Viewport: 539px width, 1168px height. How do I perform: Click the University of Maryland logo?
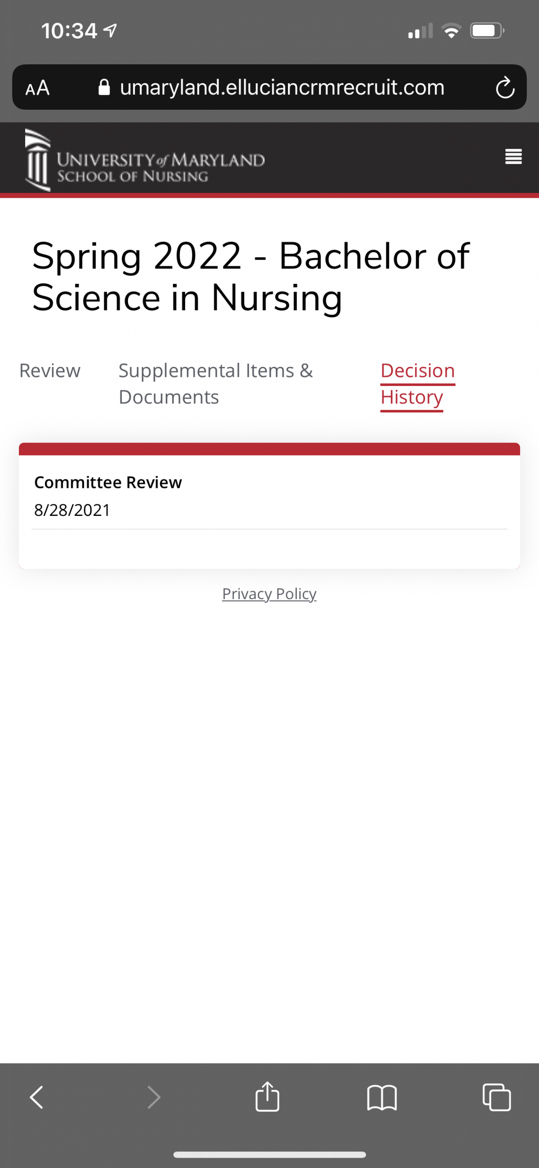(x=145, y=160)
